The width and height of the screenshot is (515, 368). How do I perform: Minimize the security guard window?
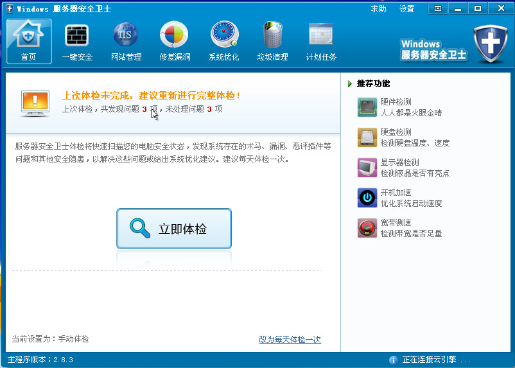point(458,8)
